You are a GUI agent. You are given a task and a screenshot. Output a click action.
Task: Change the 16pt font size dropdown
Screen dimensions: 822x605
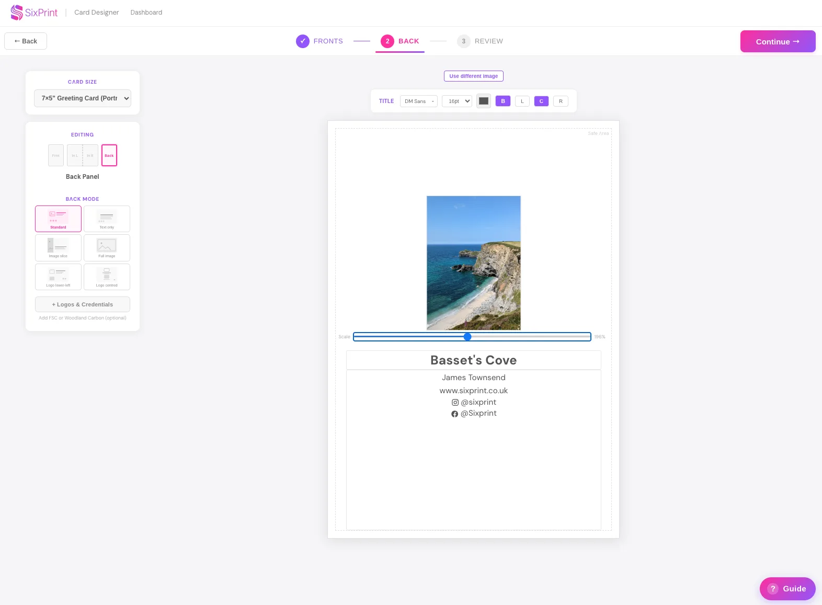coord(457,101)
